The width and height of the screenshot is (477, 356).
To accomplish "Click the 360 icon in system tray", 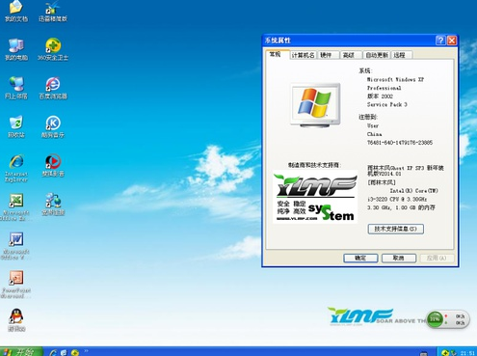I will (x=445, y=353).
